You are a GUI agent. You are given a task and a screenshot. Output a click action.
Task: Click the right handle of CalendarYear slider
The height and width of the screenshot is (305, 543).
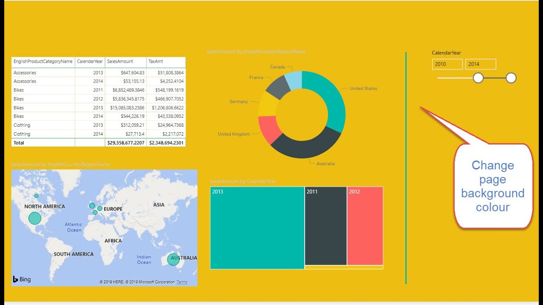(511, 78)
